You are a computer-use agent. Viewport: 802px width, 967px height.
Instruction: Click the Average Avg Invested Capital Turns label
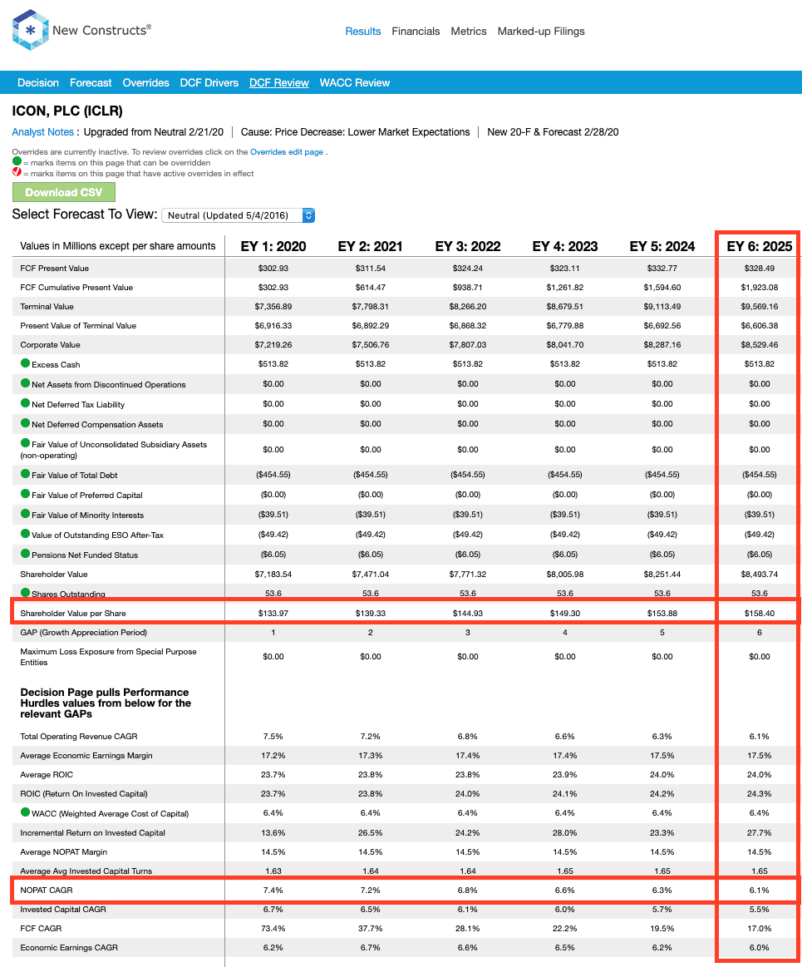point(86,871)
